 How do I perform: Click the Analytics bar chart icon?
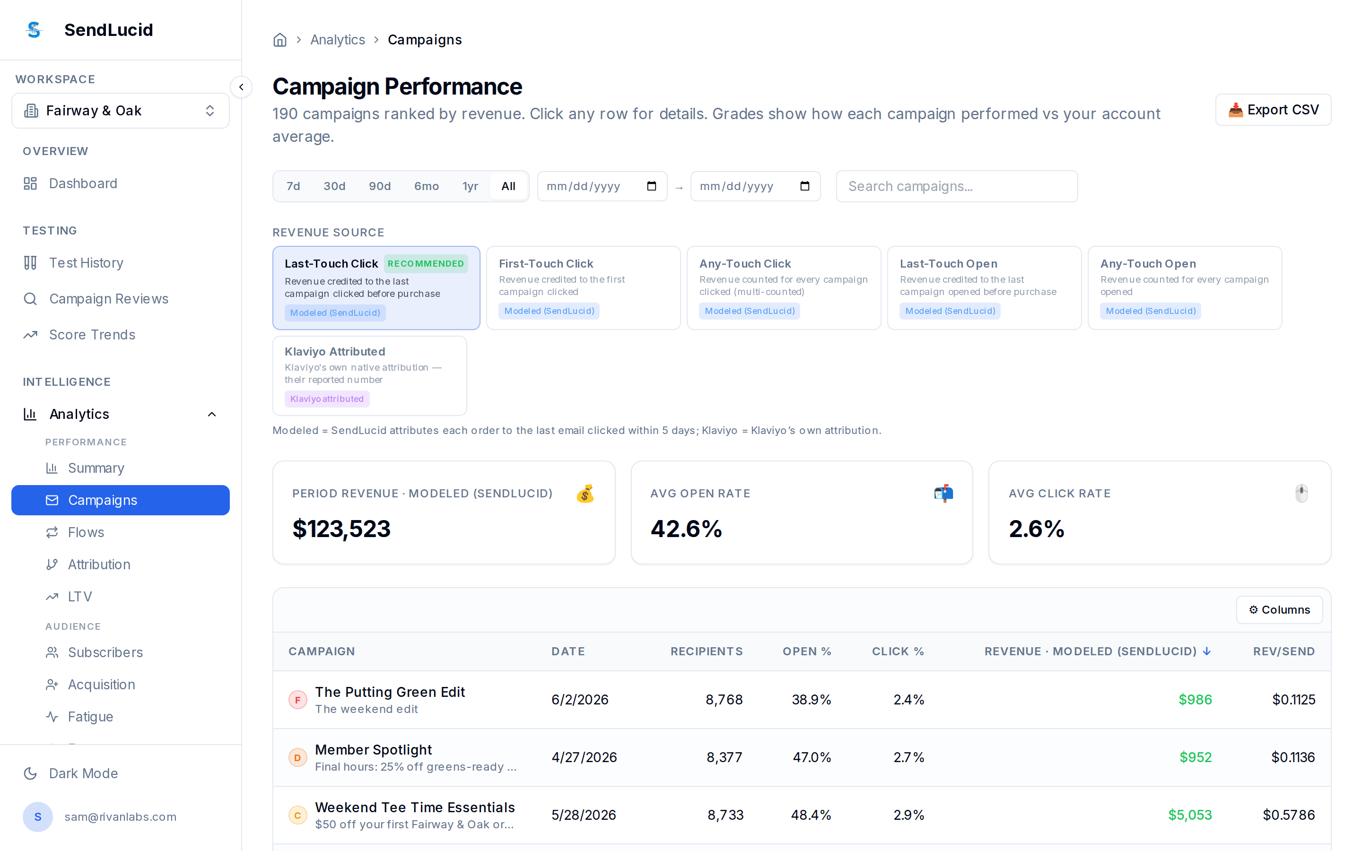coord(30,414)
